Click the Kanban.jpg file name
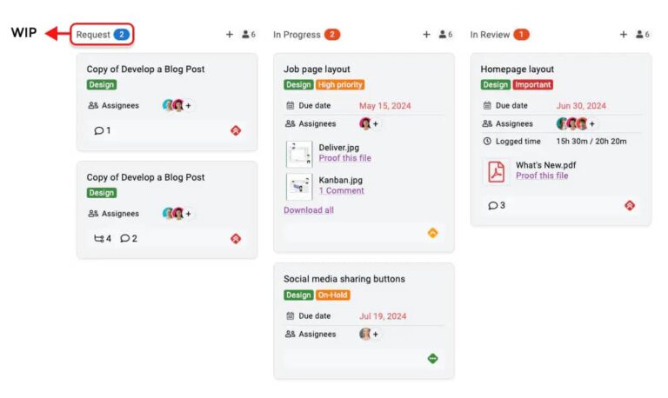This screenshot has height=398, width=668. pyautogui.click(x=341, y=180)
